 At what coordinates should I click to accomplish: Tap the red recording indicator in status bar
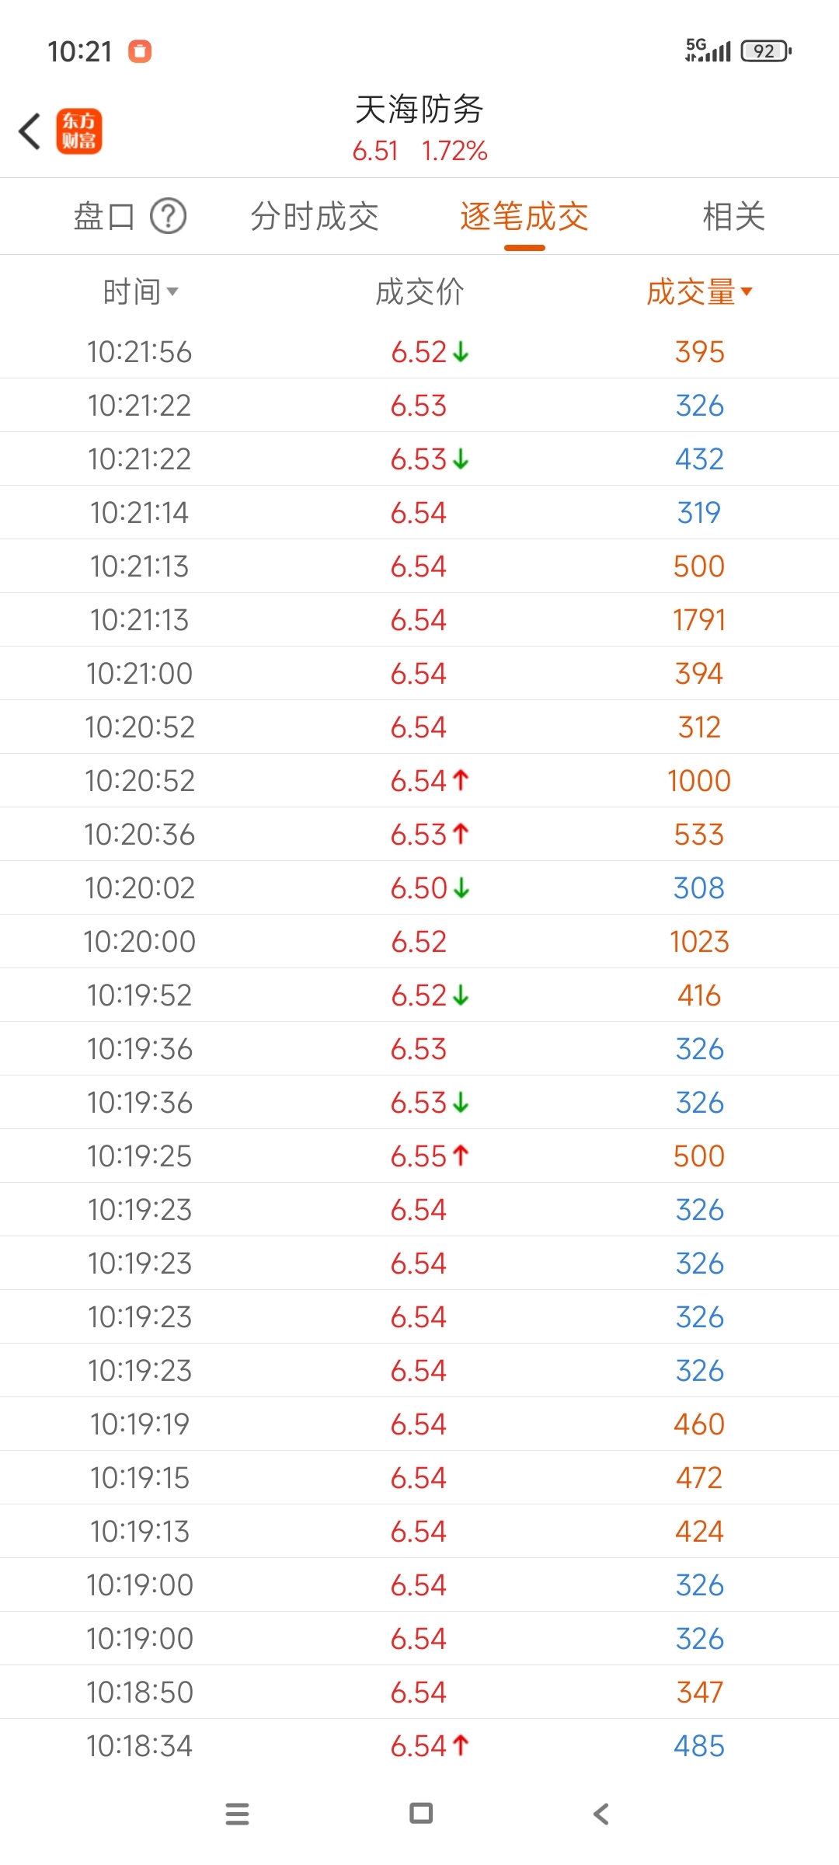pyautogui.click(x=140, y=51)
